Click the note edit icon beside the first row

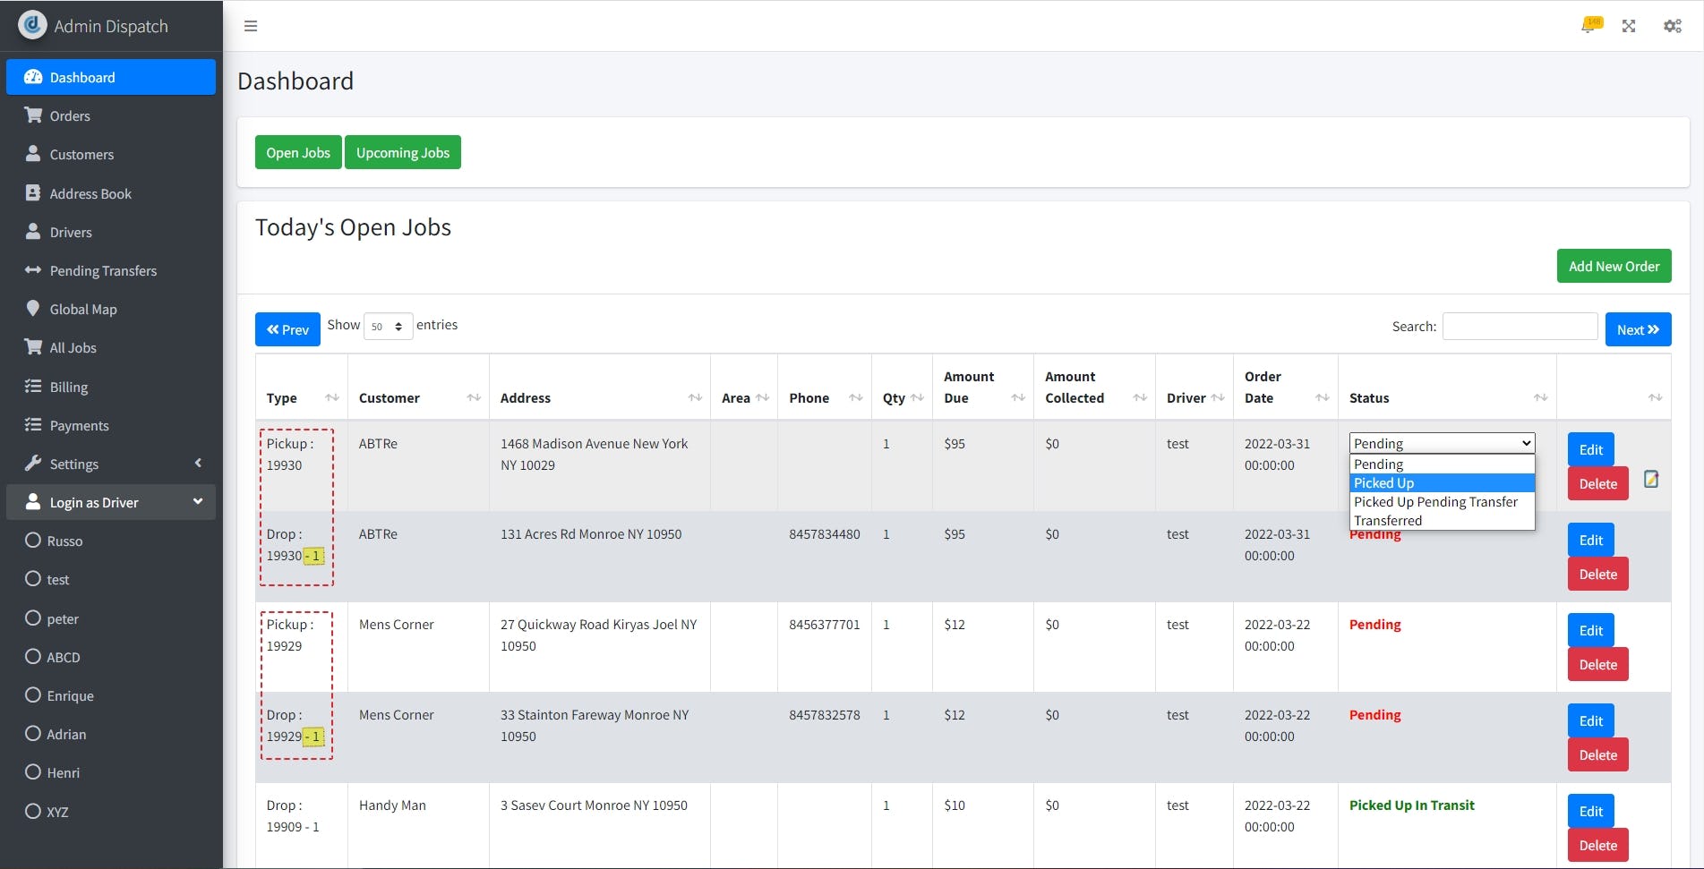tap(1652, 480)
